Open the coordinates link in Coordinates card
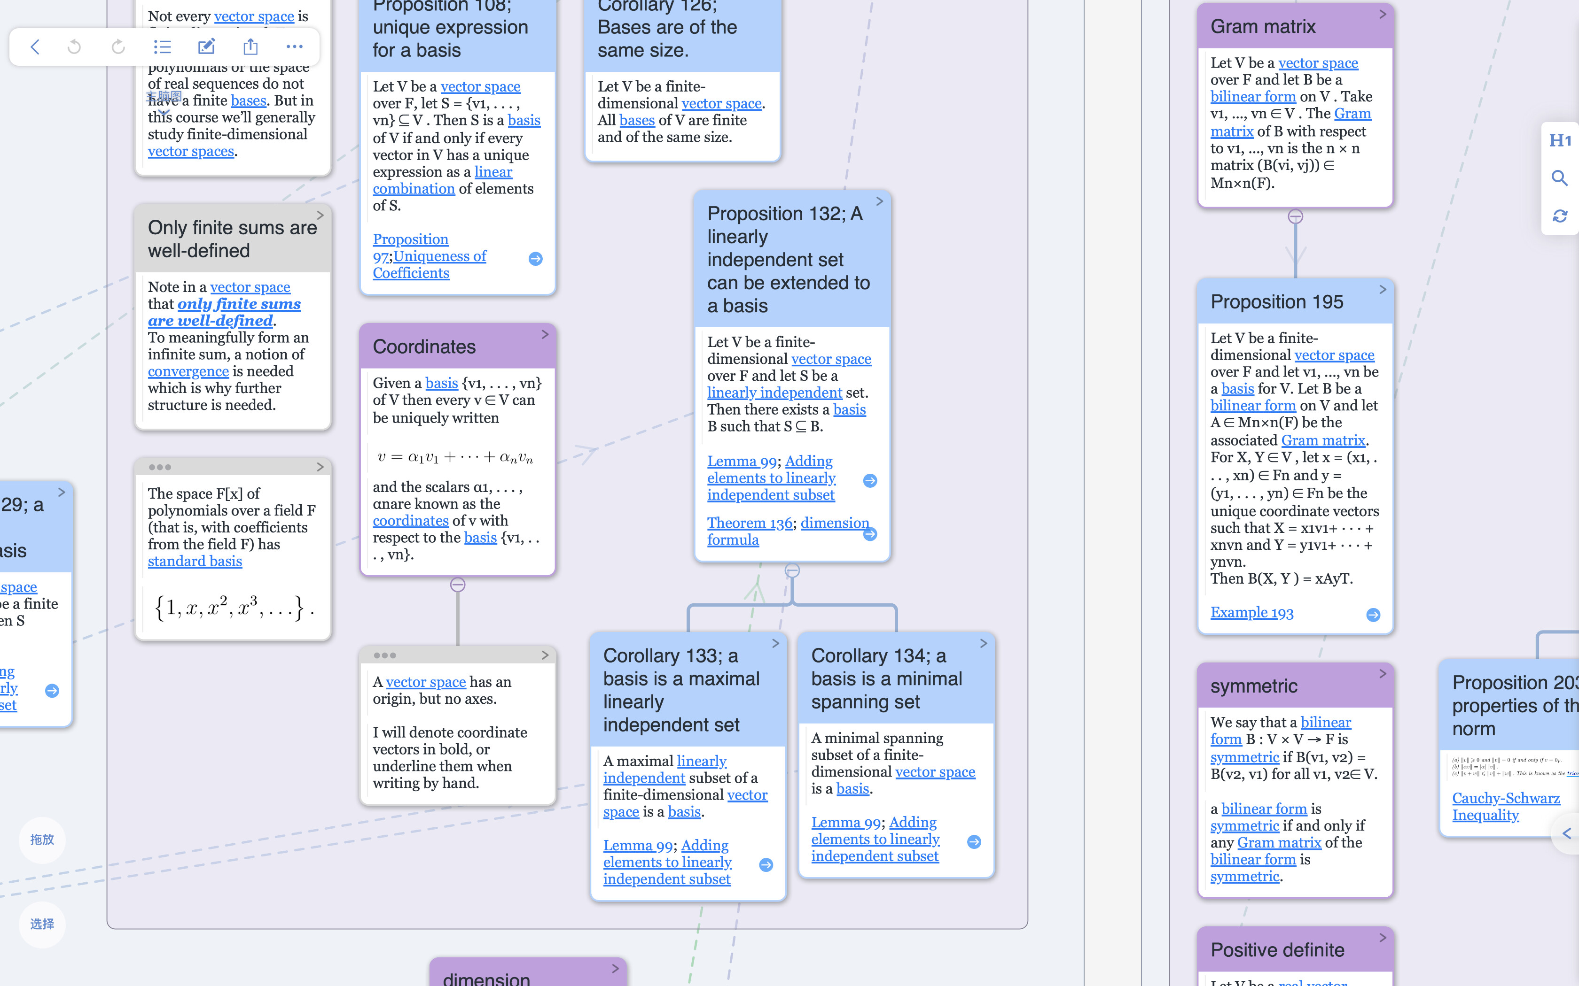This screenshot has height=986, width=1579. click(410, 521)
